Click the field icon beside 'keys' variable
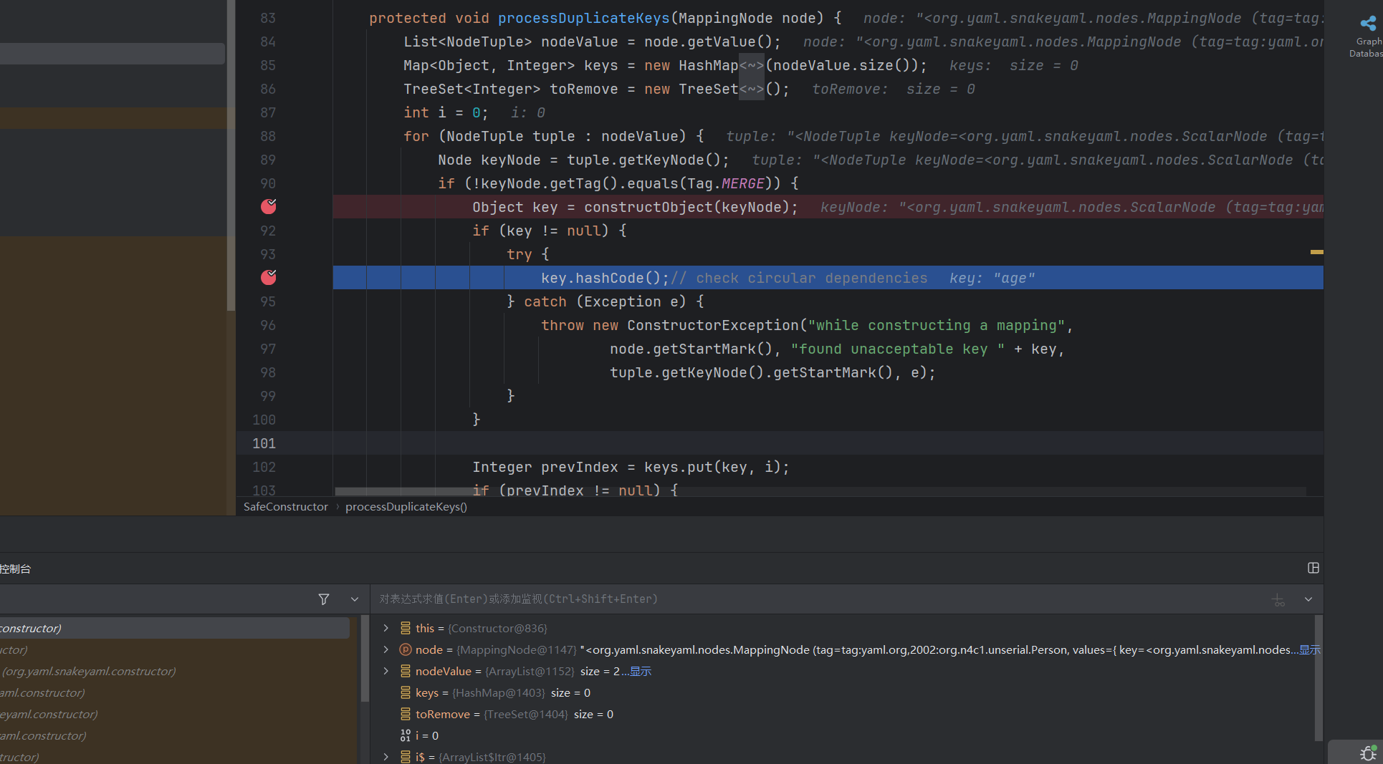 406,693
